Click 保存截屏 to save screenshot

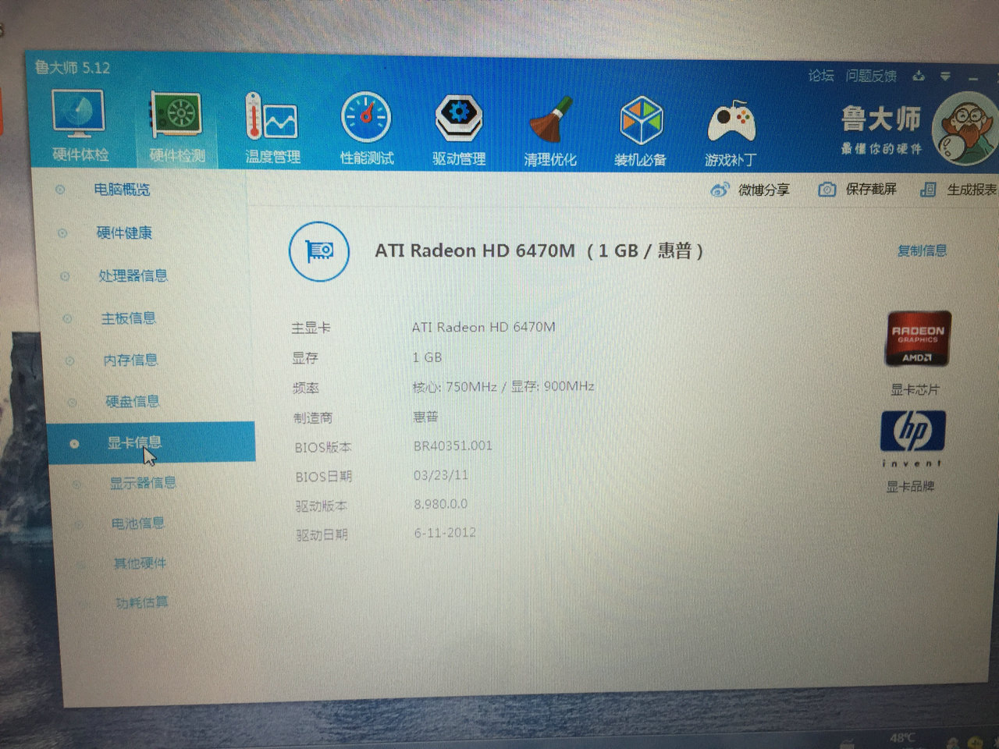click(x=857, y=189)
